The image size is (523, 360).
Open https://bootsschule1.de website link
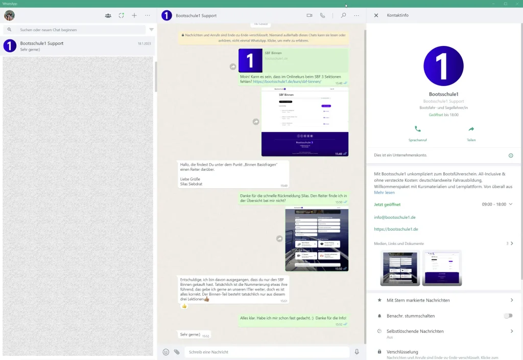(x=396, y=230)
